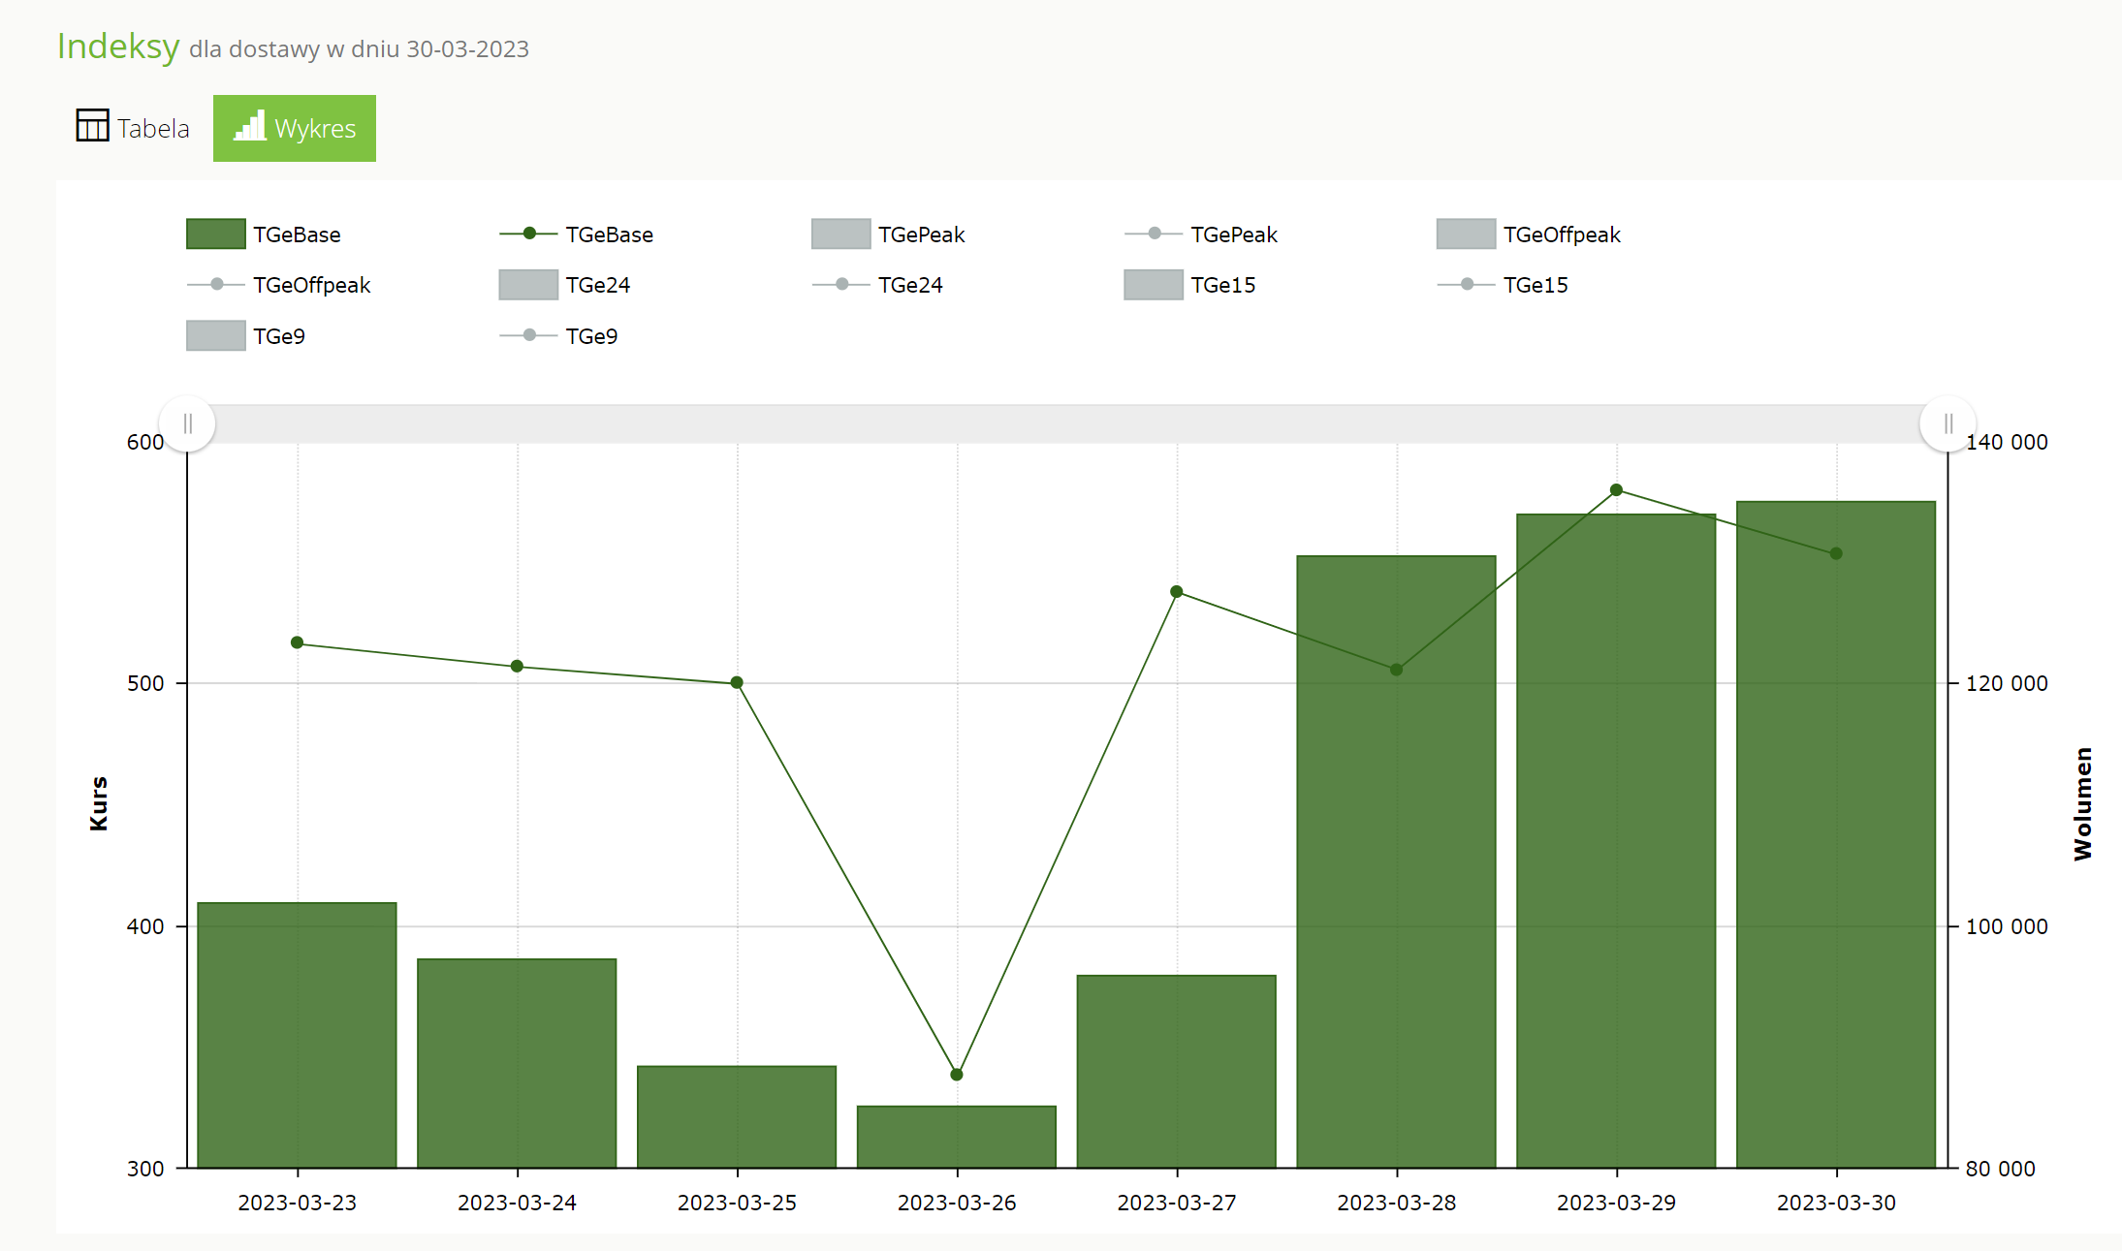Click the Wykres bar chart icon

point(250,127)
